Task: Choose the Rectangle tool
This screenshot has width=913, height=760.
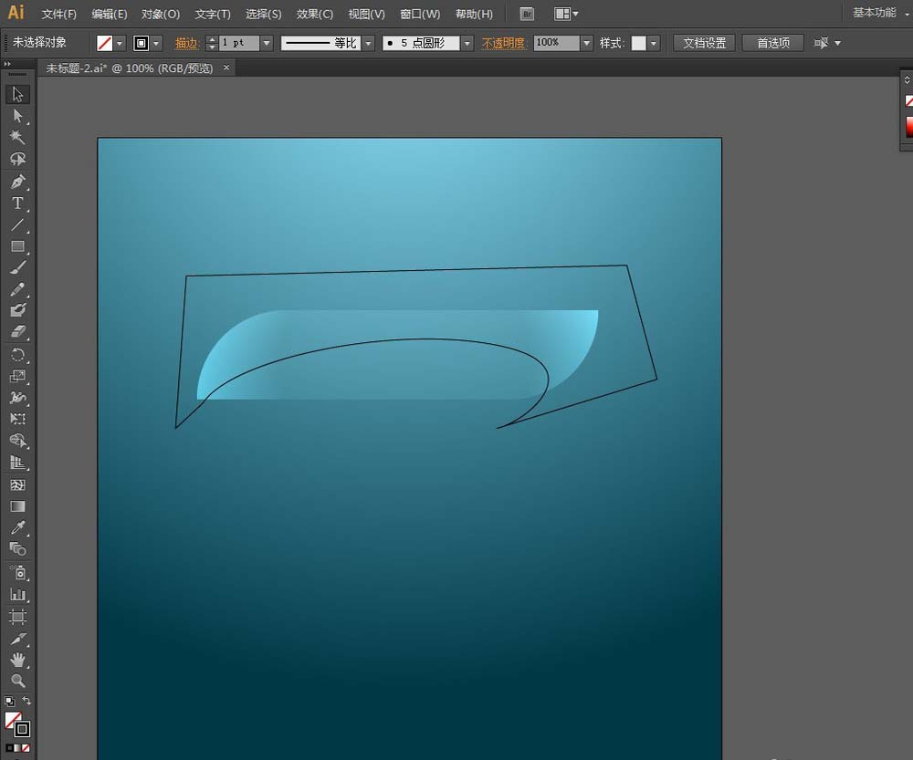Action: coord(17,246)
